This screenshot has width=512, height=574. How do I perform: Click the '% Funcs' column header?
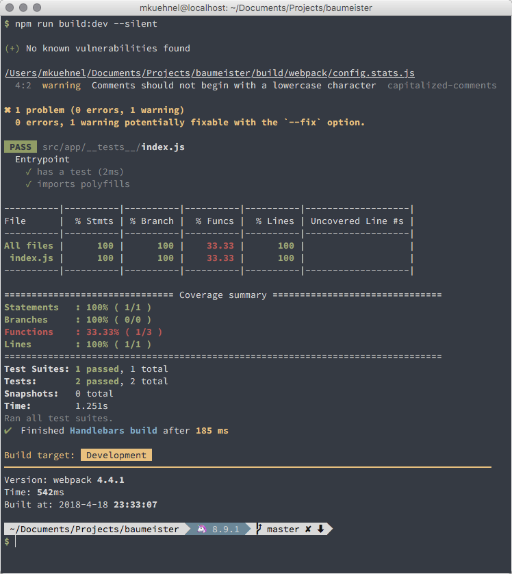point(215,221)
